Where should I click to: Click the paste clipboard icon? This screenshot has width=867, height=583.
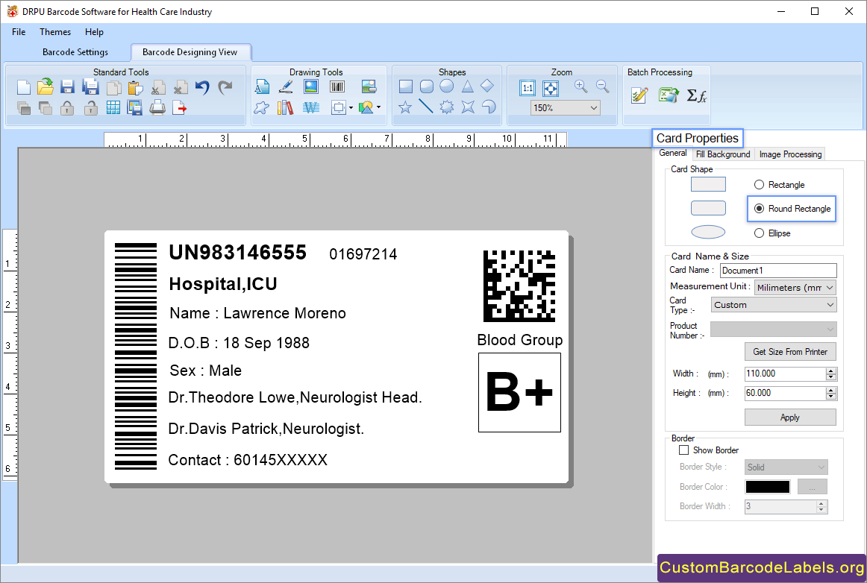point(135,88)
